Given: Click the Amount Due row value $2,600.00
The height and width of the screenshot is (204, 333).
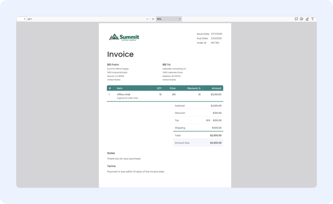Looking at the screenshot, I should tap(215, 143).
